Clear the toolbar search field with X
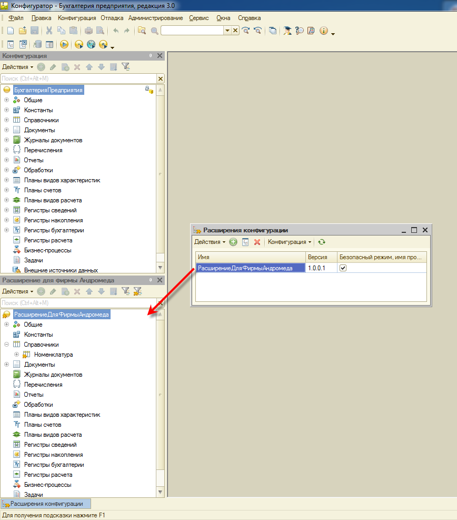 pos(235,31)
